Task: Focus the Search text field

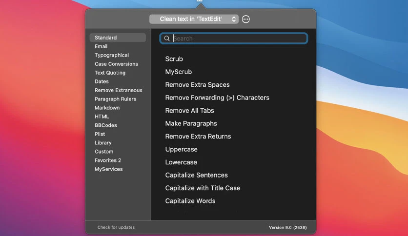Action: tap(234, 39)
